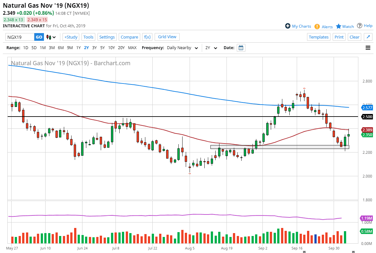Viewport: 376px width, 253px height.
Task: Open the 2Y period dropdown
Action: [x=211, y=48]
